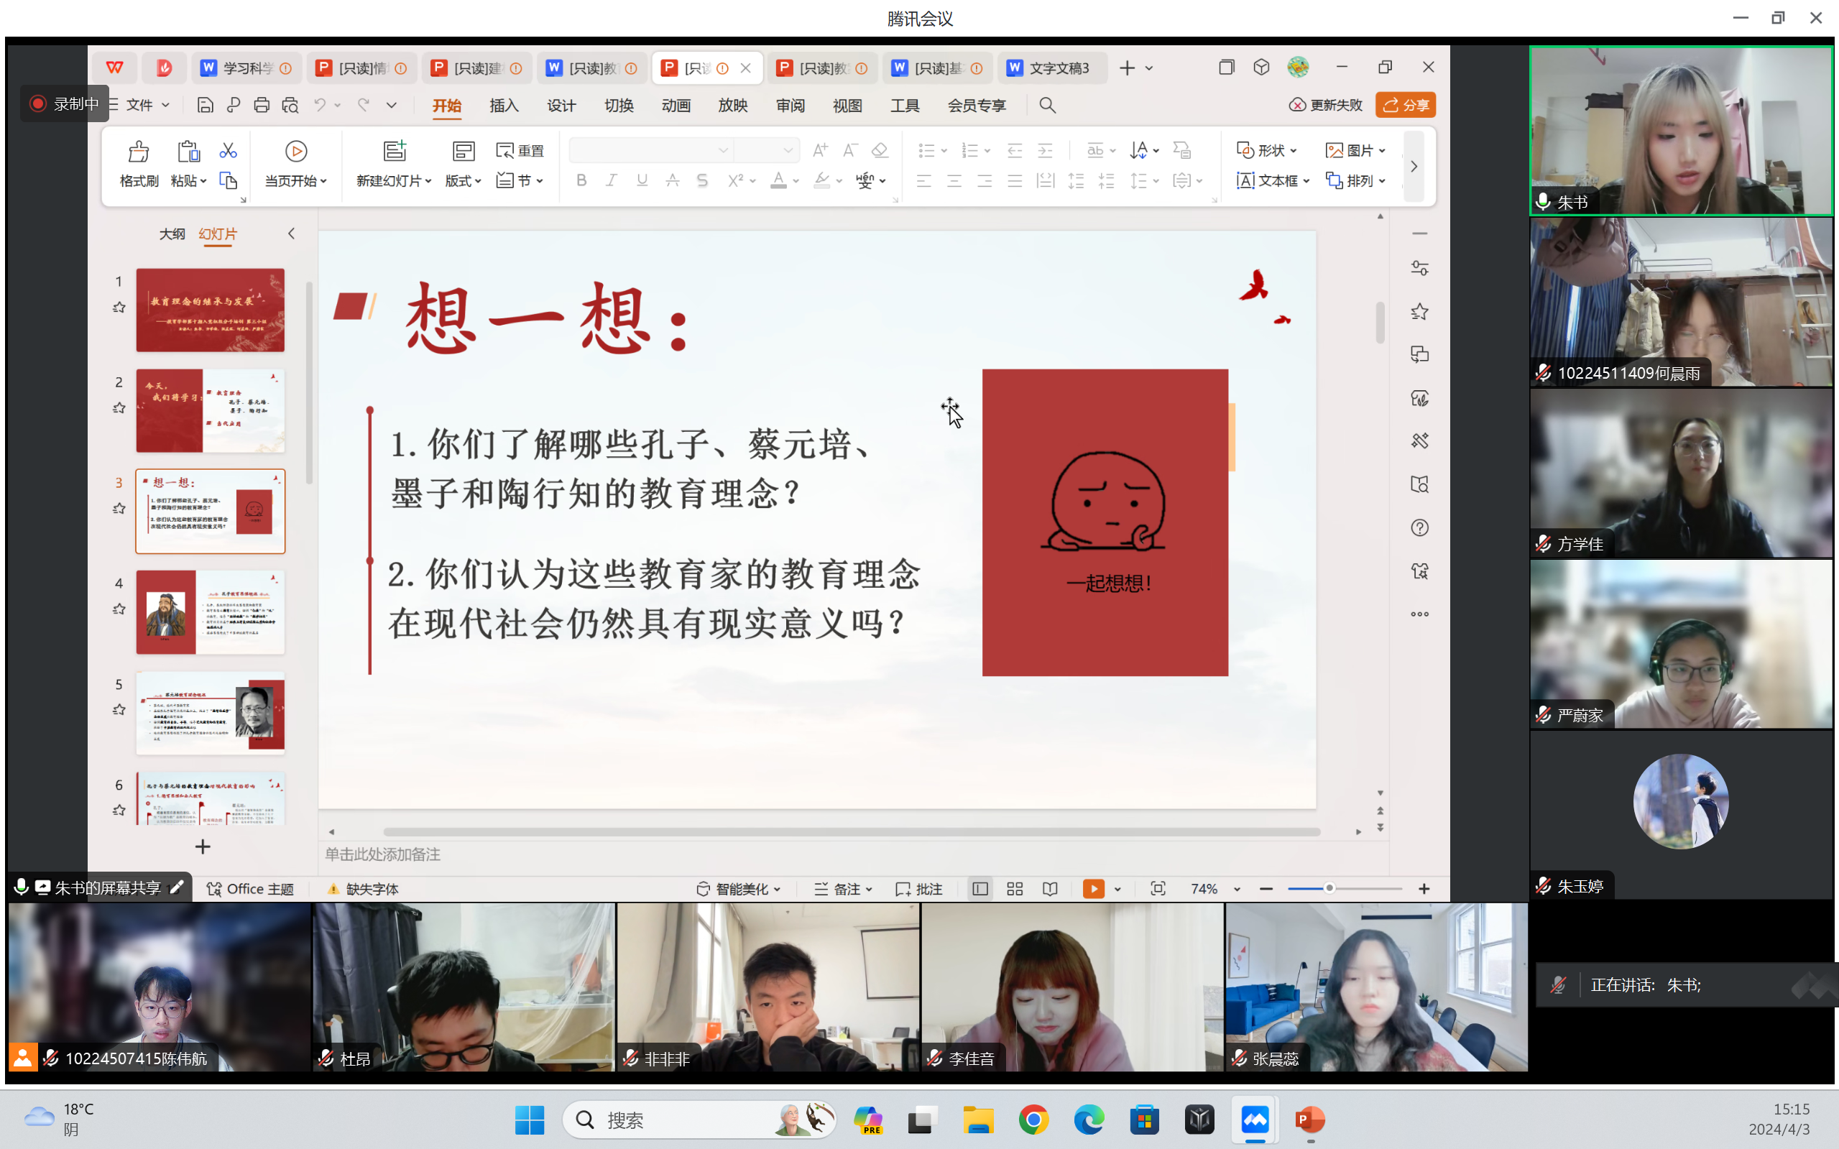Toggle star marker beside slide 5 thumbnail
The image size is (1839, 1149).
pos(119,710)
